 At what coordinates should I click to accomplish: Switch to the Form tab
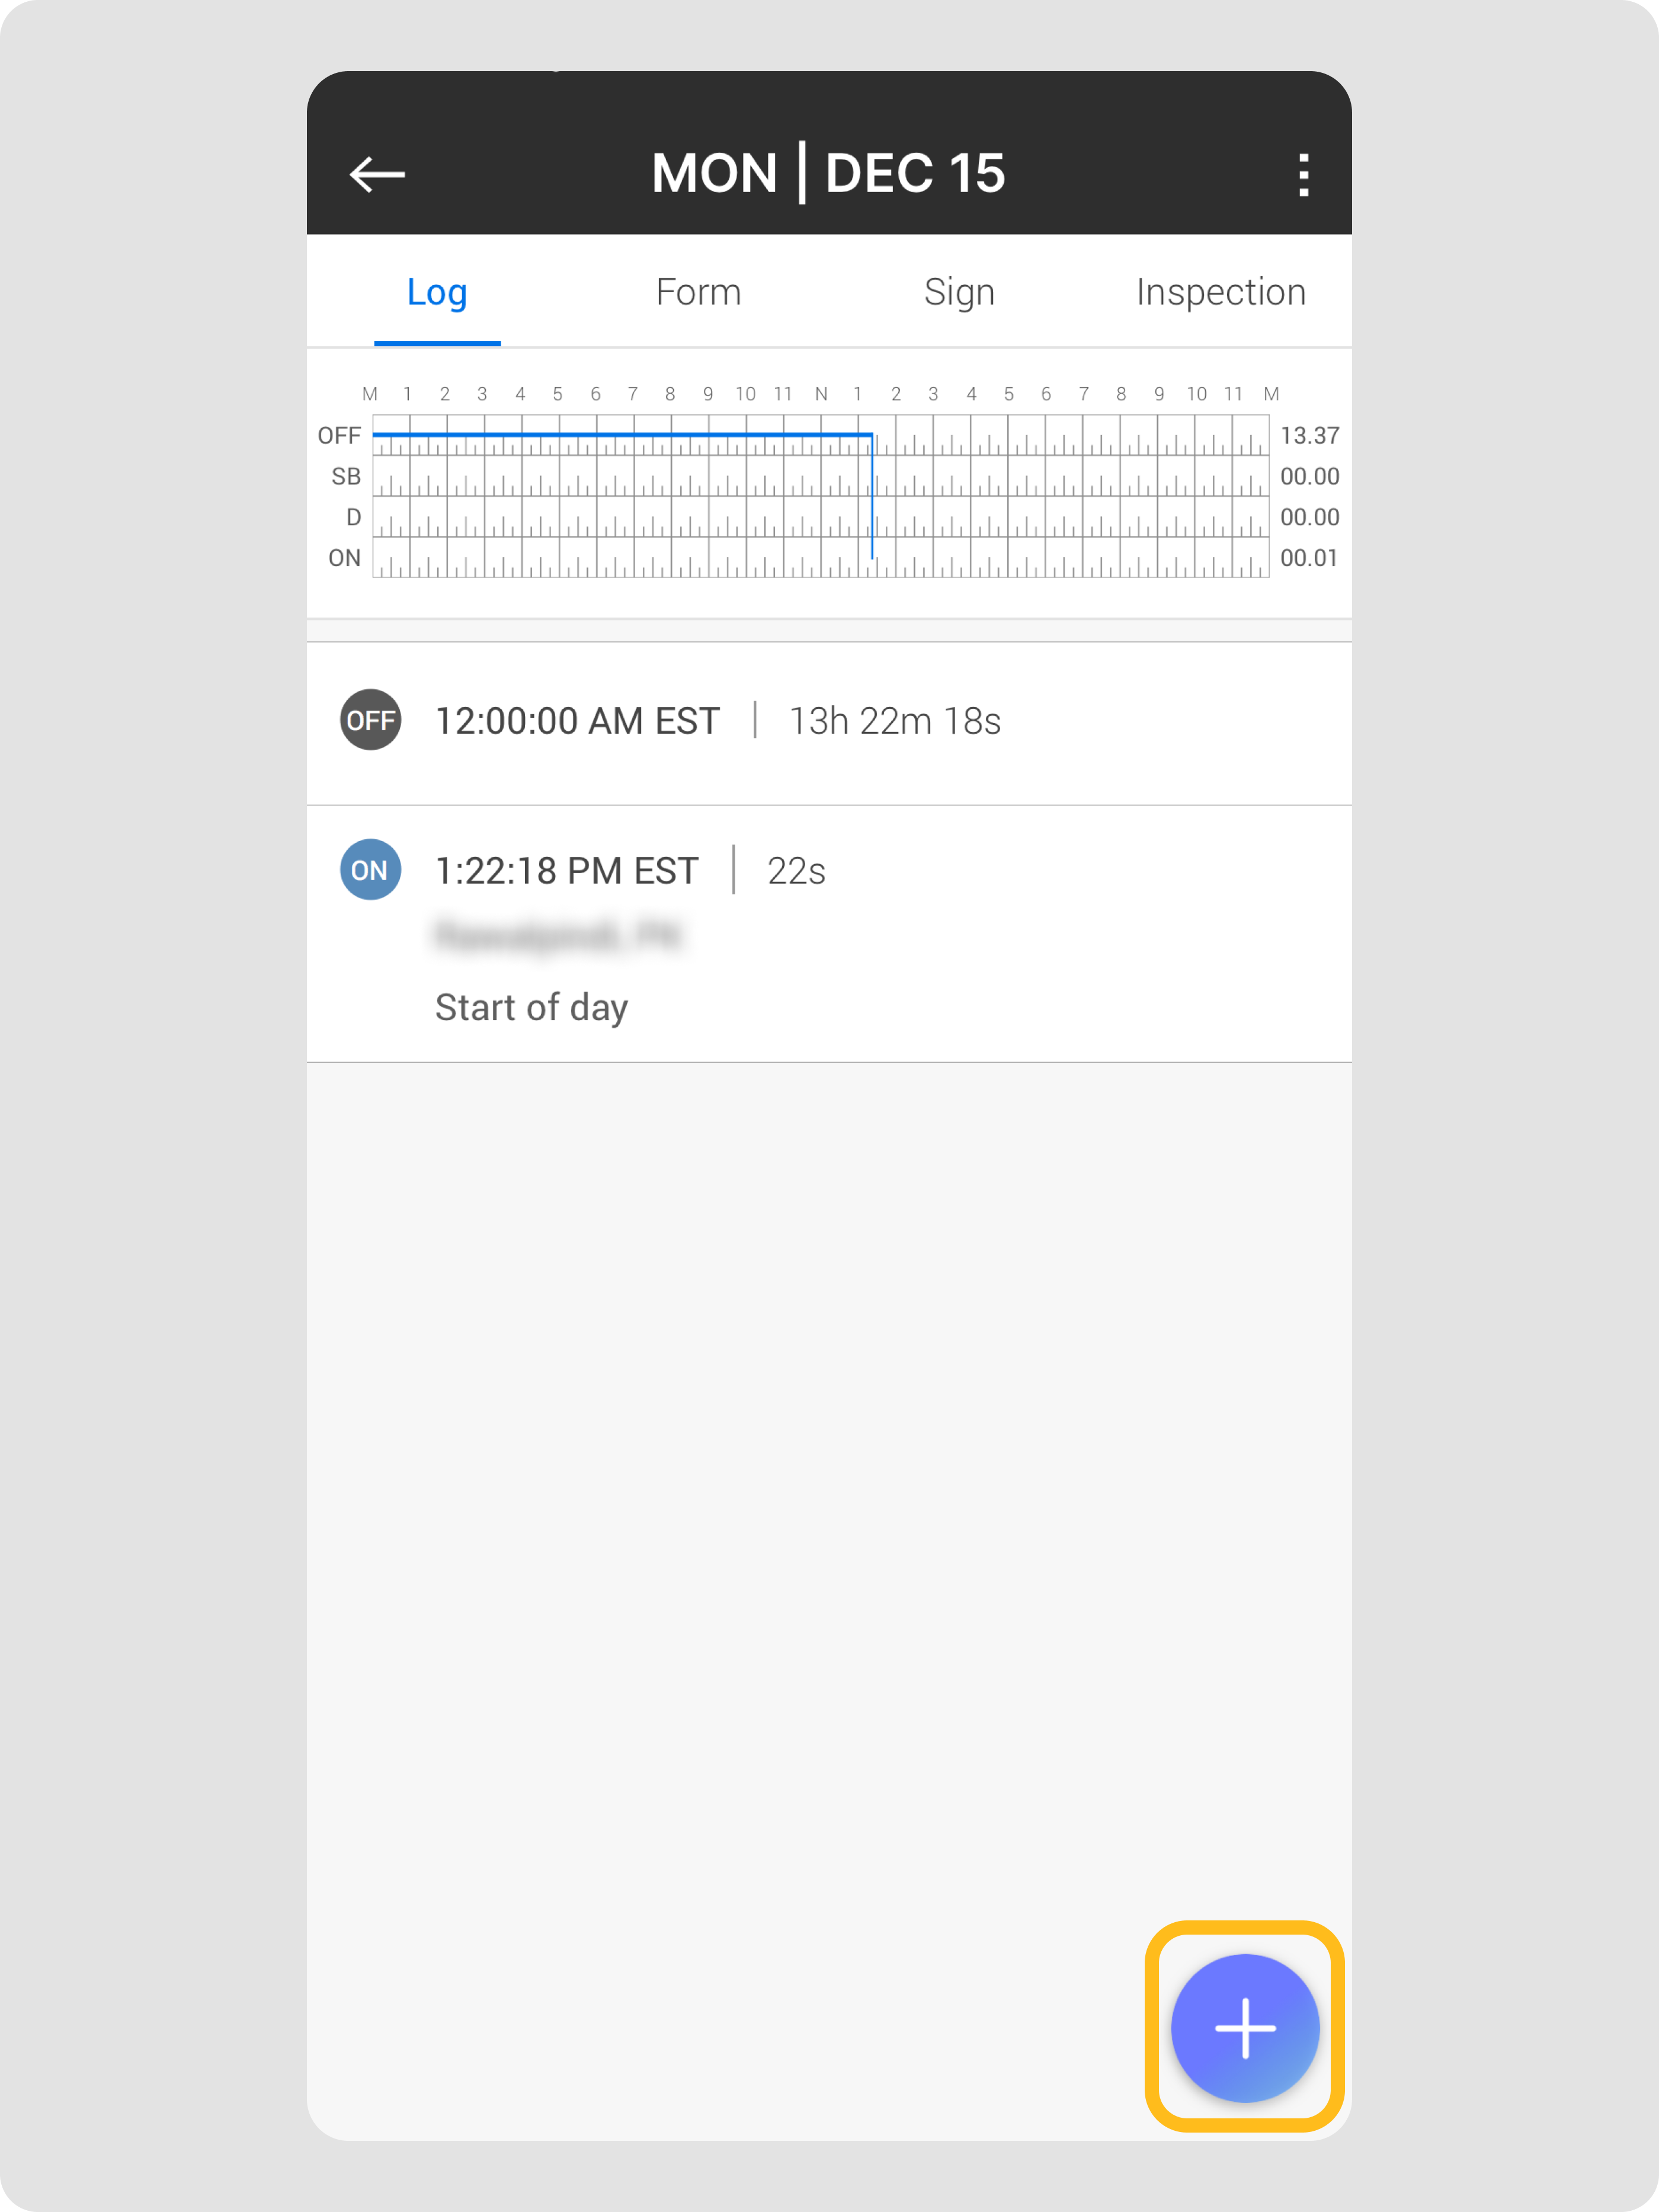click(699, 292)
